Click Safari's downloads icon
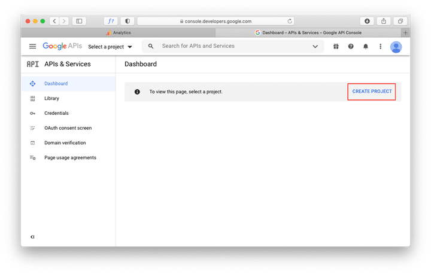 tap(367, 21)
